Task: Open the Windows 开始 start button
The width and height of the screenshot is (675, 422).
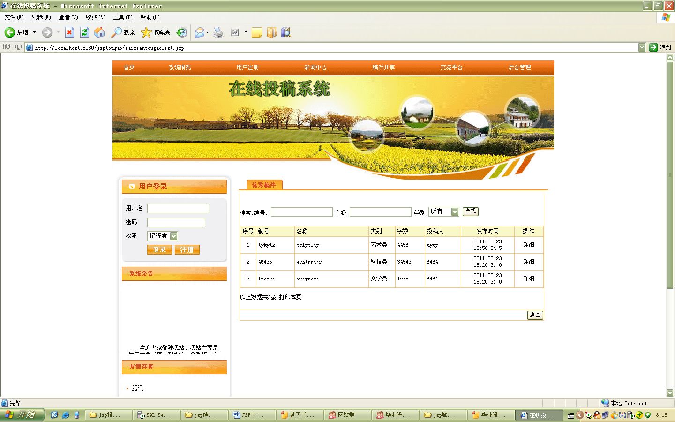Action: click(22, 415)
